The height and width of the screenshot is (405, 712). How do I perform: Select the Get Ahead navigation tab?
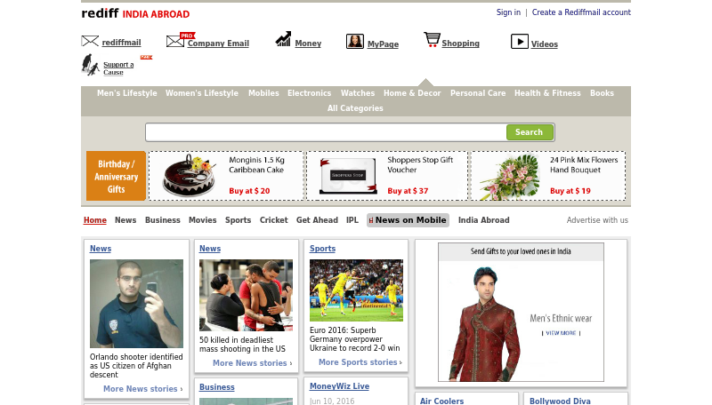point(317,220)
